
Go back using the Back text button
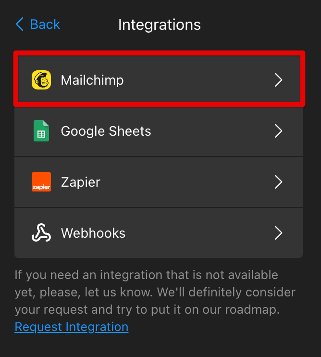[x=45, y=25]
